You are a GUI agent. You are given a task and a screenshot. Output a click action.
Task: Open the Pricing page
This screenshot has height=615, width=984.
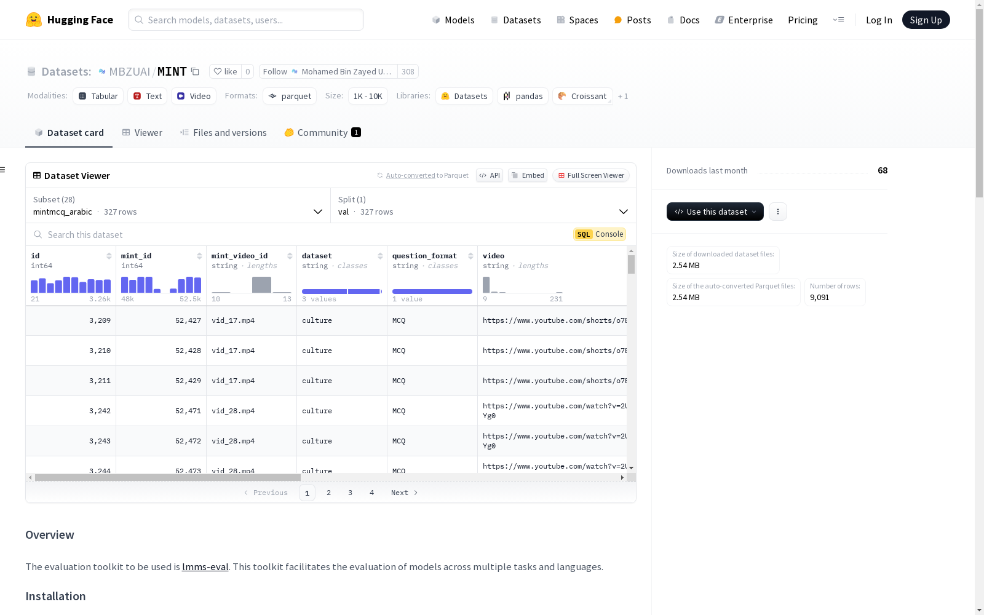click(803, 20)
